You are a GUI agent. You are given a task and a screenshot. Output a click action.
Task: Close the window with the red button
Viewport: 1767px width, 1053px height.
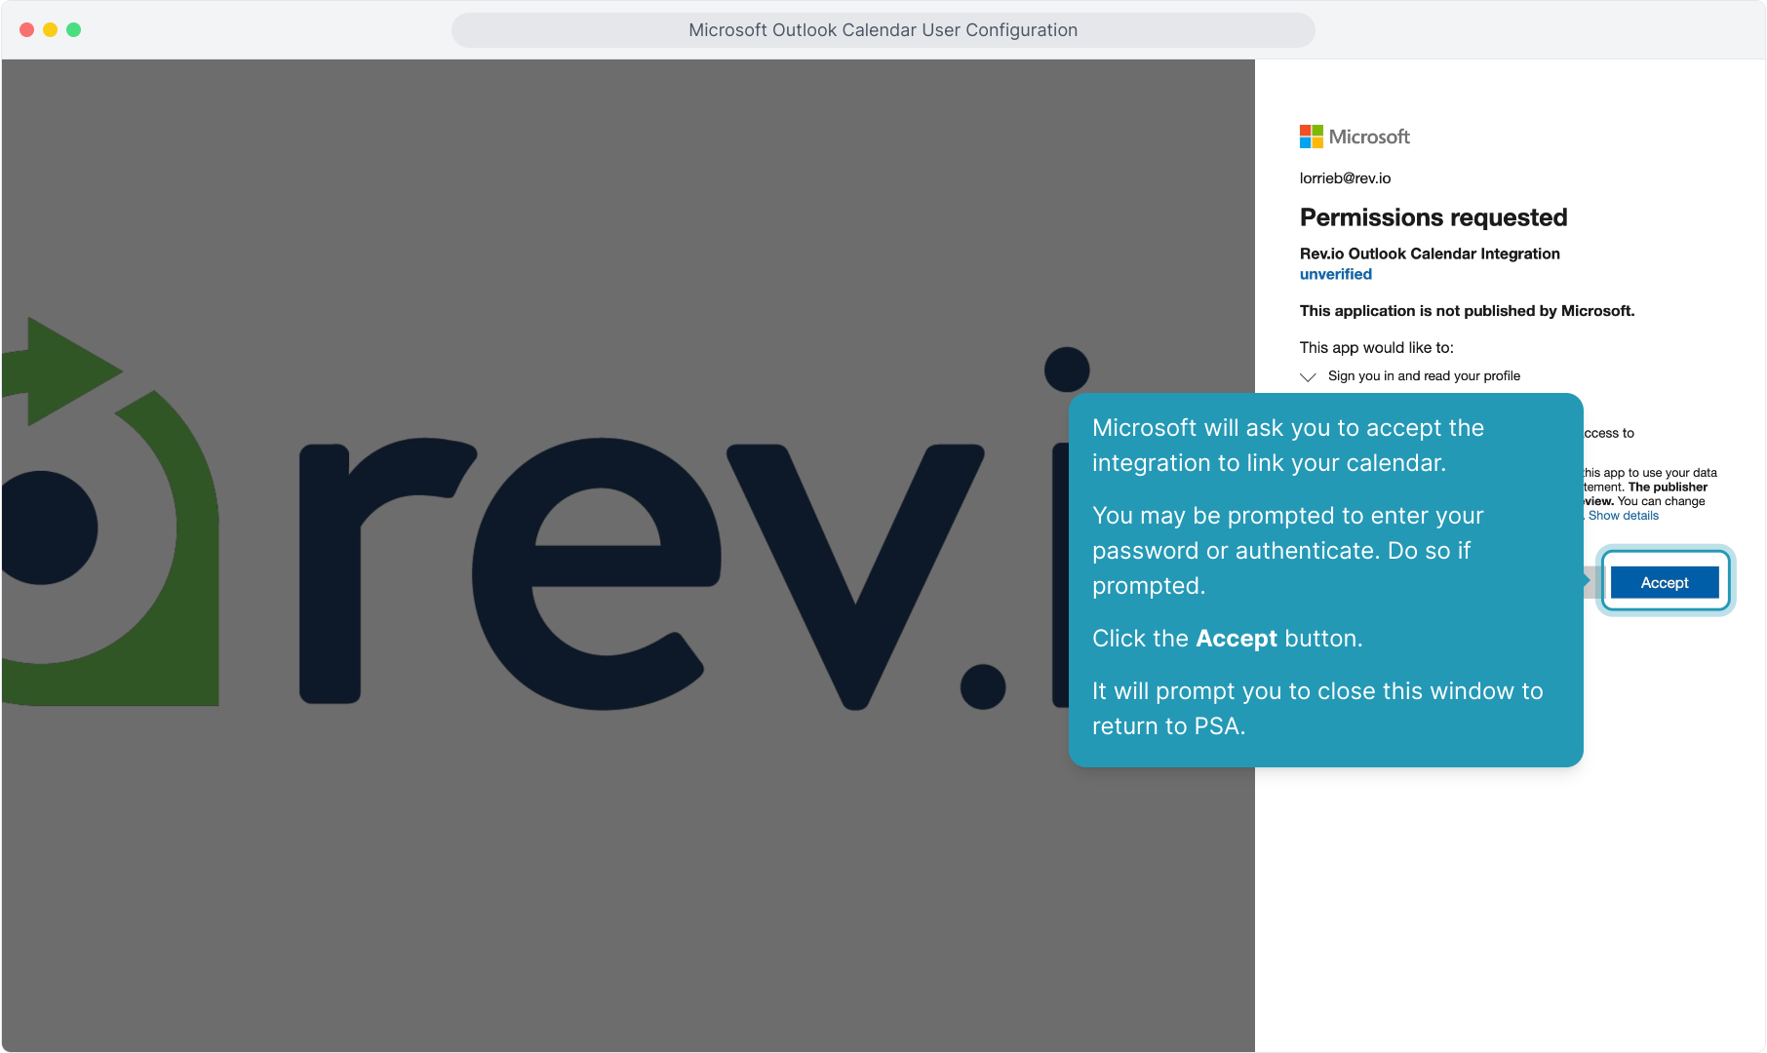coord(26,29)
